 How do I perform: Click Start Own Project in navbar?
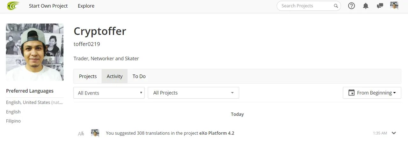point(48,6)
